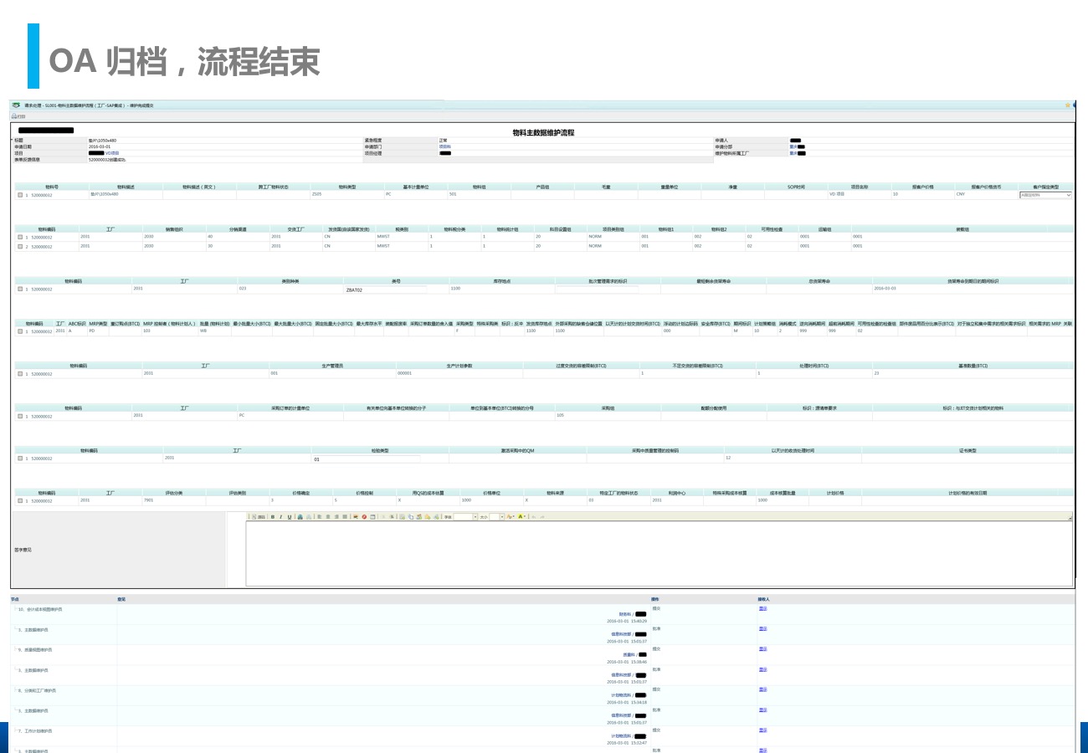1088x753 pixels.
Task: Click the 打印 print icon
Action: (18, 116)
